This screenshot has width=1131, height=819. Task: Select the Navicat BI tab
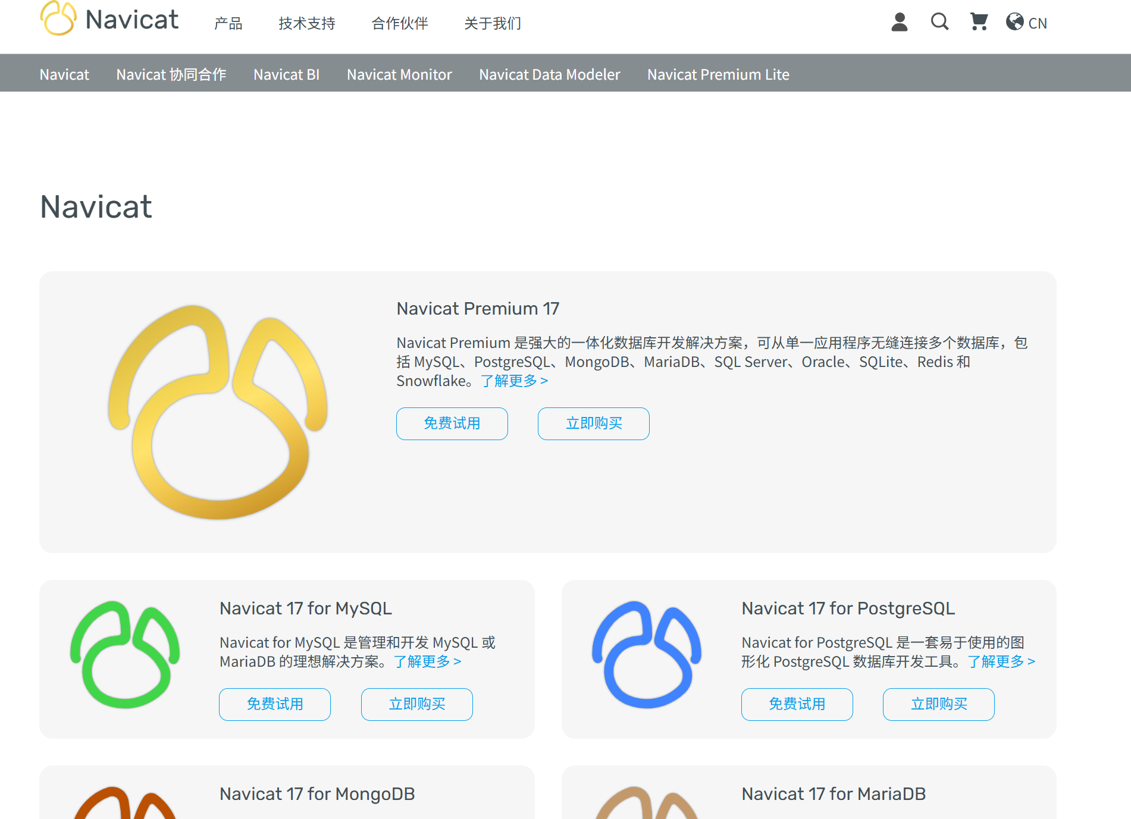(x=287, y=74)
